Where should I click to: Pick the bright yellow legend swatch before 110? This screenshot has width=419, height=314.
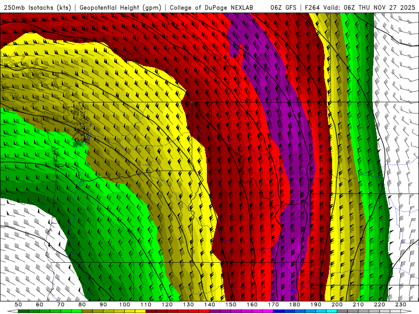coord(140,311)
